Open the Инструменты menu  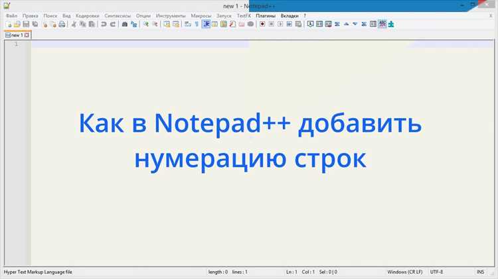coord(171,15)
